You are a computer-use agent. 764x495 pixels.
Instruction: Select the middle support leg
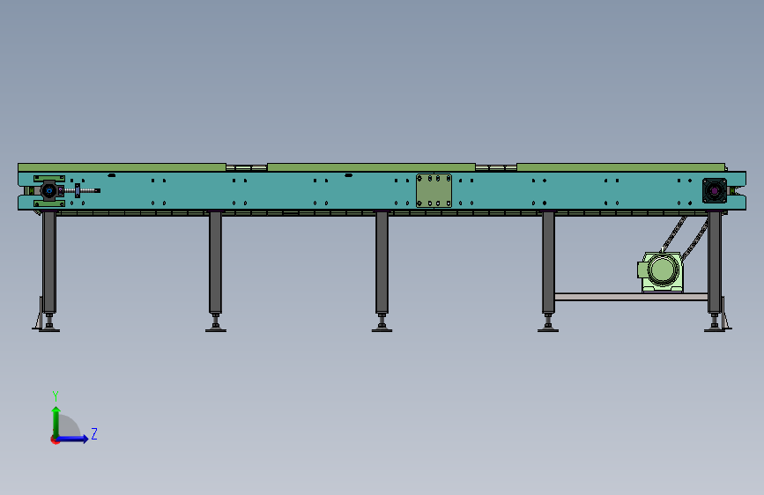pos(382,262)
